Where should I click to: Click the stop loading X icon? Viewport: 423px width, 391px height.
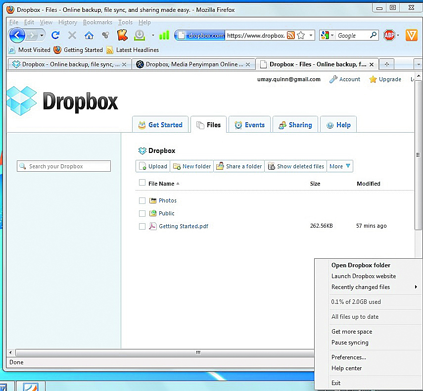click(x=72, y=35)
